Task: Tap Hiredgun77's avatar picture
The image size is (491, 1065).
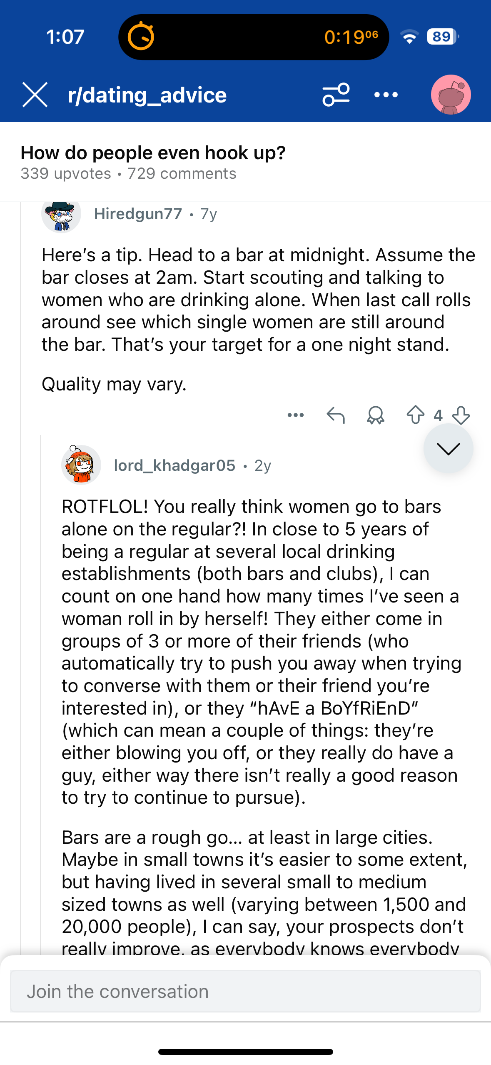Action: [x=61, y=214]
